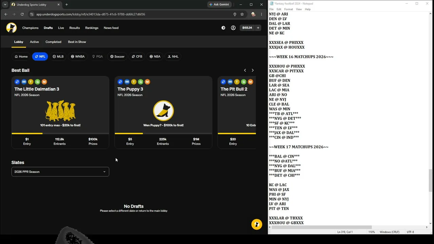Open the Notepad Format menu
Image resolution: width=434 pixels, height=244 pixels.
[x=289, y=9]
